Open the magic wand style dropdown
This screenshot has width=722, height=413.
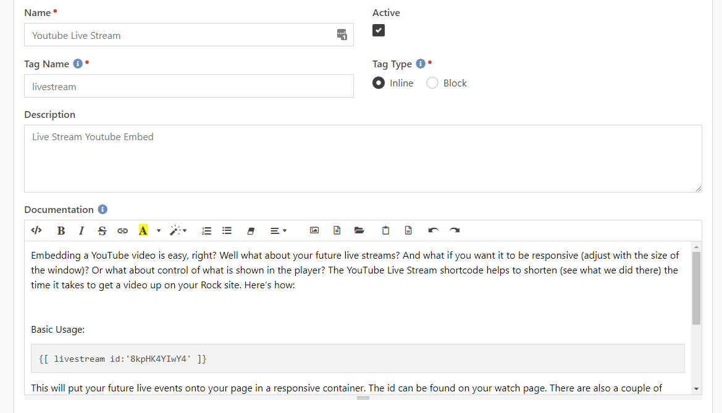[x=178, y=231]
